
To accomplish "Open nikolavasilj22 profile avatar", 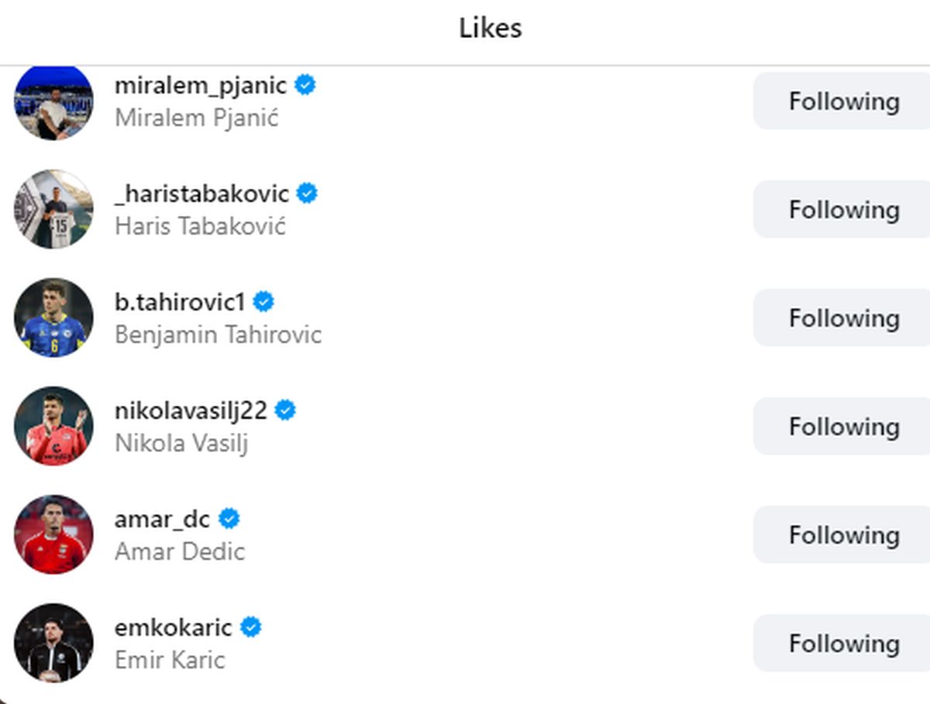I will [x=53, y=426].
